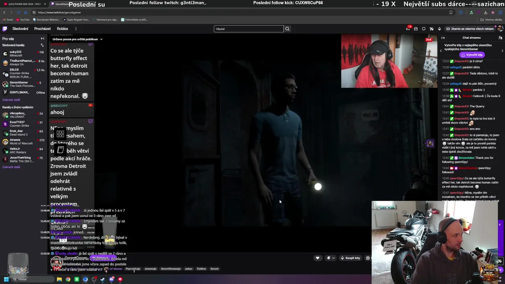505x284 pixels.
Task: Open the Čeština tag
Action: pos(201,269)
